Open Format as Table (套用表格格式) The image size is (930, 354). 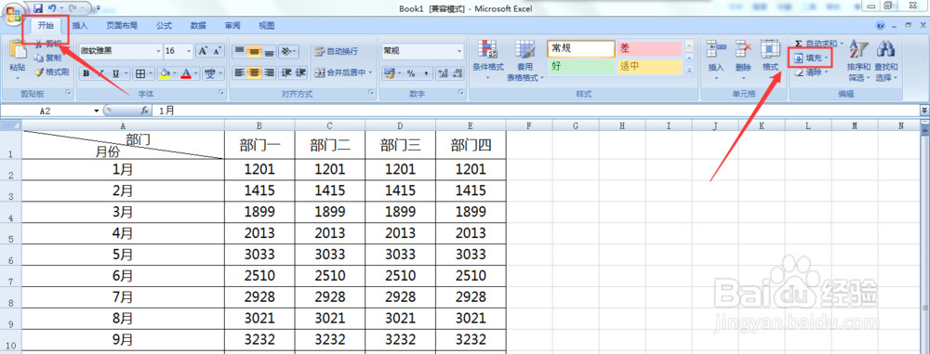tap(525, 59)
